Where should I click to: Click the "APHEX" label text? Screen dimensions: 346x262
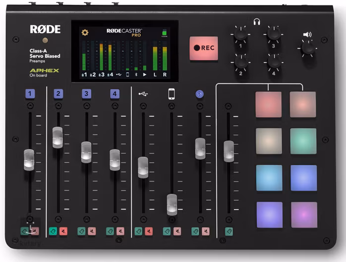(44, 70)
